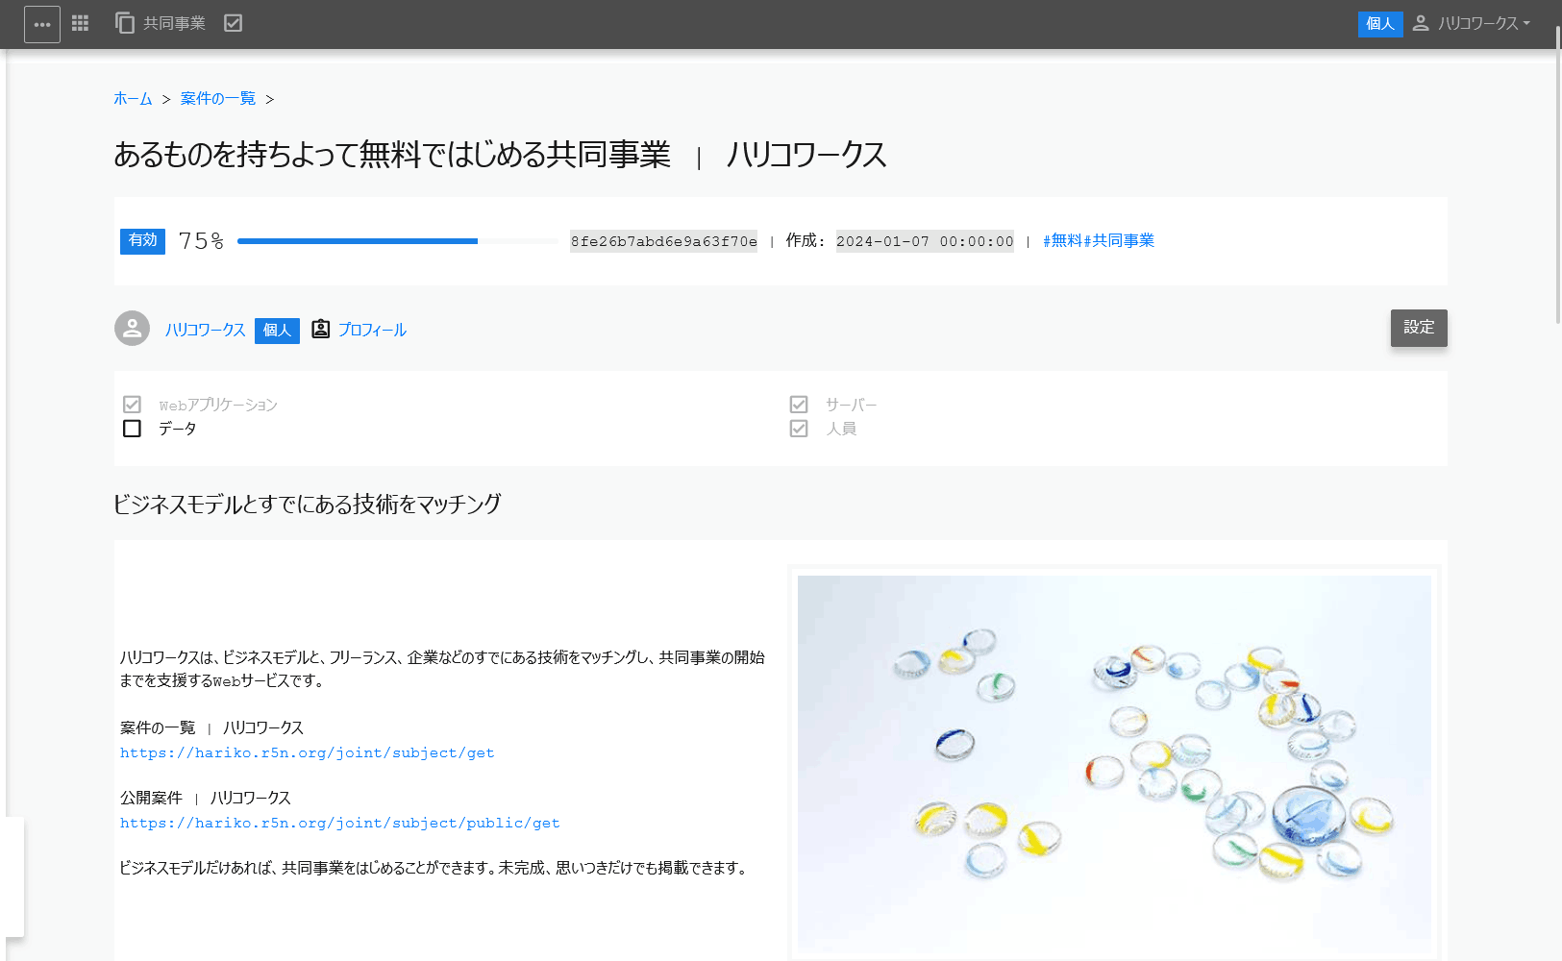This screenshot has width=1562, height=961.
Task: Toggle the 人員 checkbox
Action: (799, 429)
